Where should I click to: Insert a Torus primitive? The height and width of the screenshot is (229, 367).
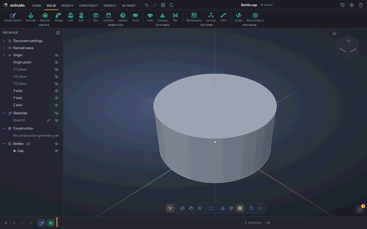135,17
